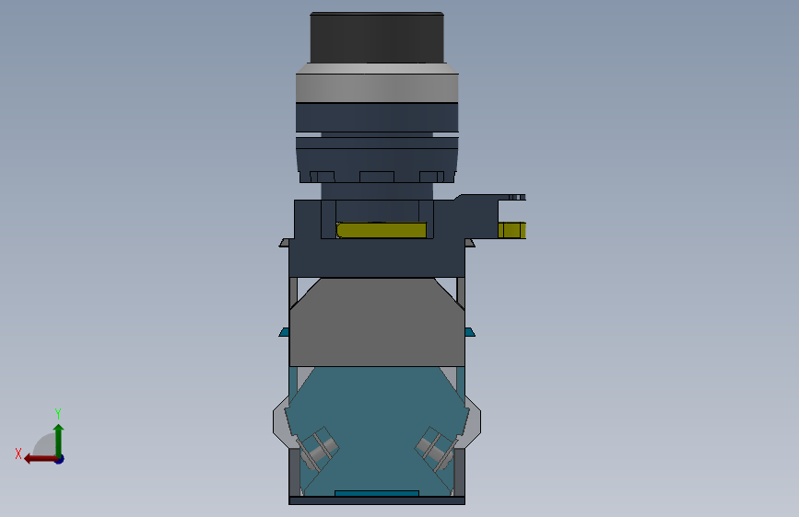Image resolution: width=799 pixels, height=517 pixels.
Task: Click the green Y axis arrow of triad
Action: point(59,439)
